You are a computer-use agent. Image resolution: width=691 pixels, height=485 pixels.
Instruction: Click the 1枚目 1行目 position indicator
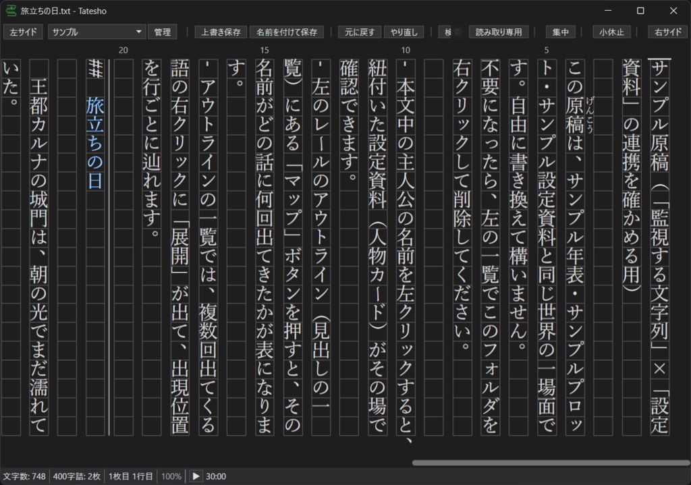(x=130, y=476)
